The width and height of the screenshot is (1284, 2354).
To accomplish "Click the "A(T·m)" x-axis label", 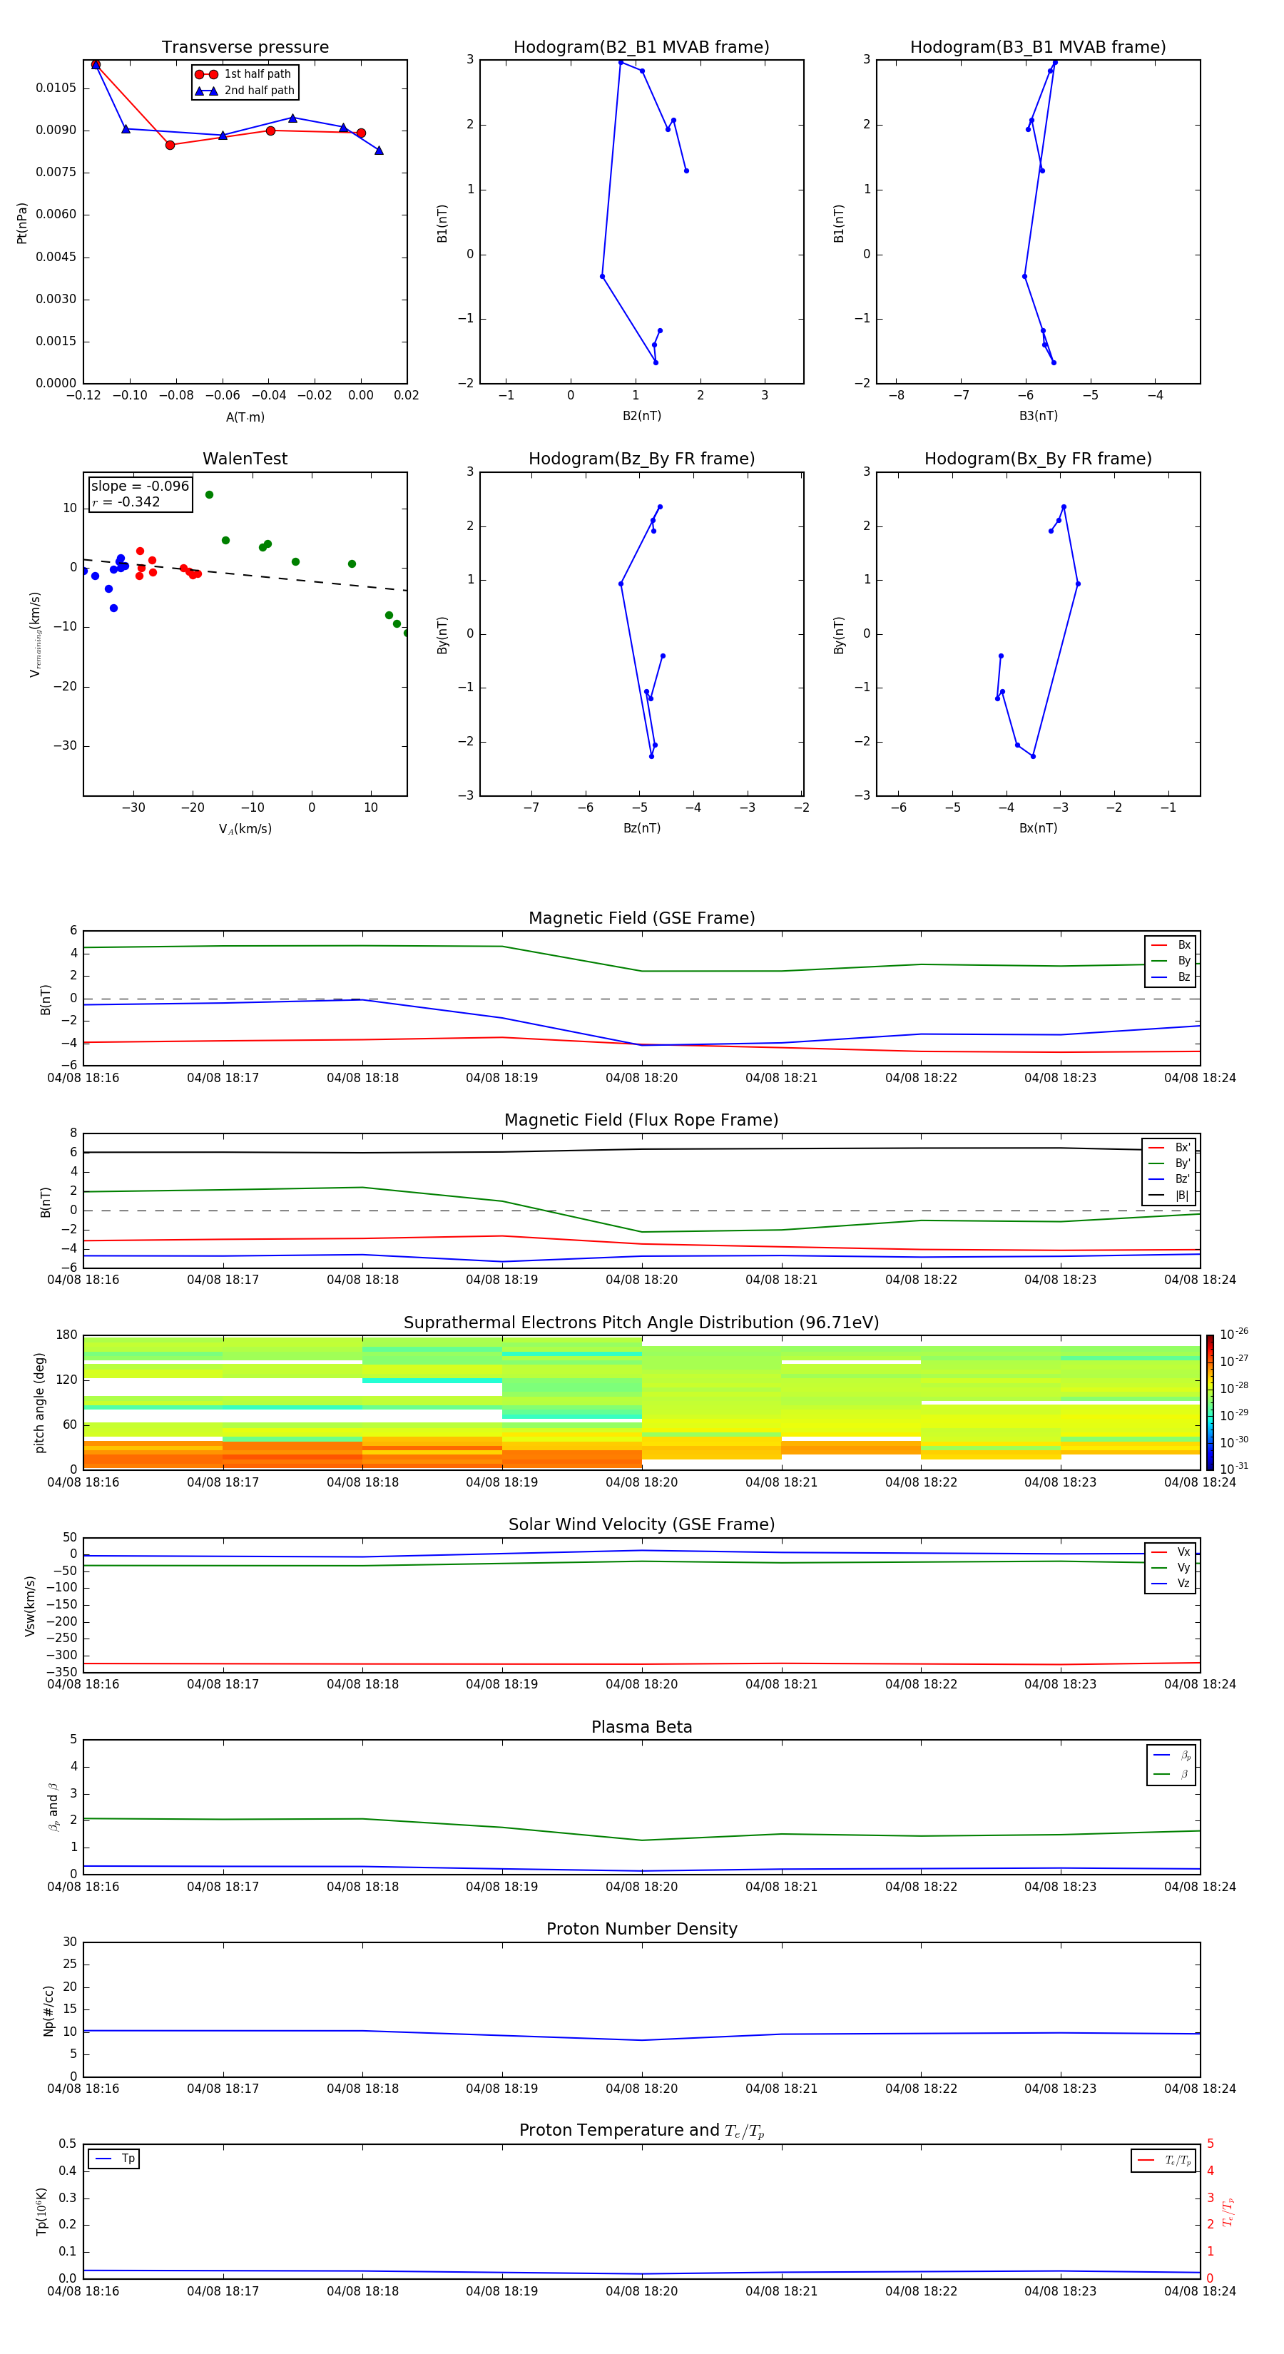I will [x=245, y=417].
